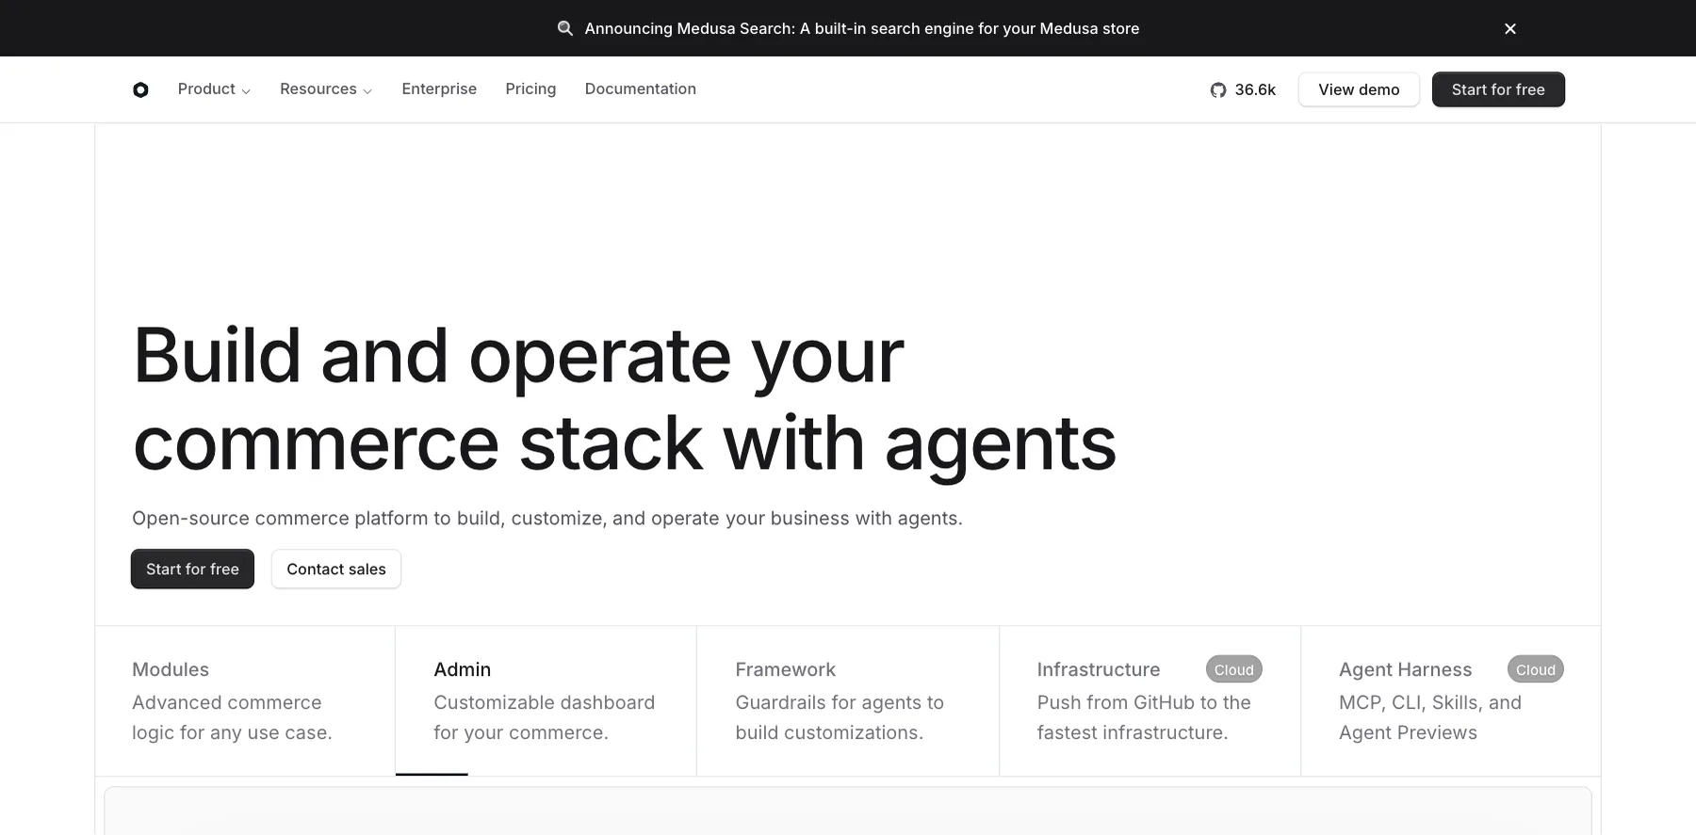1696x835 pixels.
Task: Click the Cloud badge on Agent Harness
Action: coord(1536,669)
